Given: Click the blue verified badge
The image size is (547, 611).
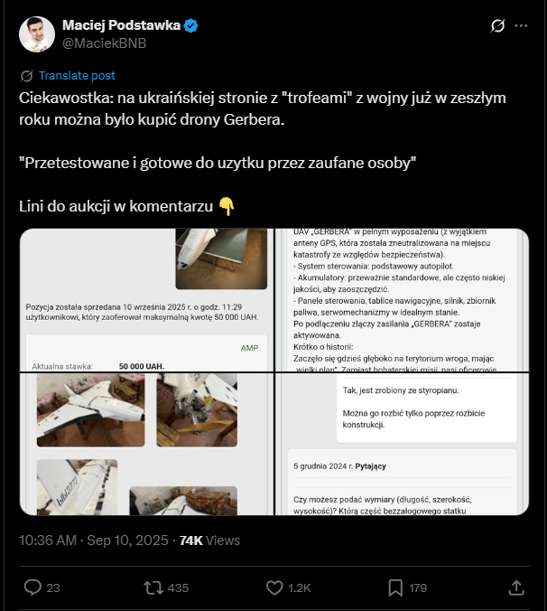Looking at the screenshot, I should pyautogui.click(x=191, y=25).
